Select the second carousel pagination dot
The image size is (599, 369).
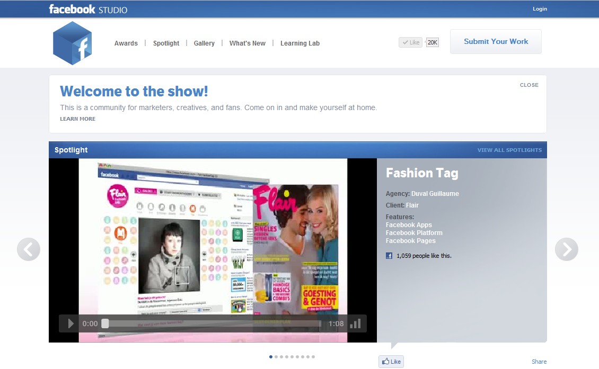(276, 357)
